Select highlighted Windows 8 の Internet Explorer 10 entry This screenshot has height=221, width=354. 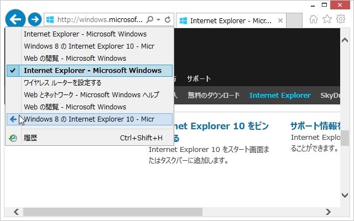tap(90, 119)
